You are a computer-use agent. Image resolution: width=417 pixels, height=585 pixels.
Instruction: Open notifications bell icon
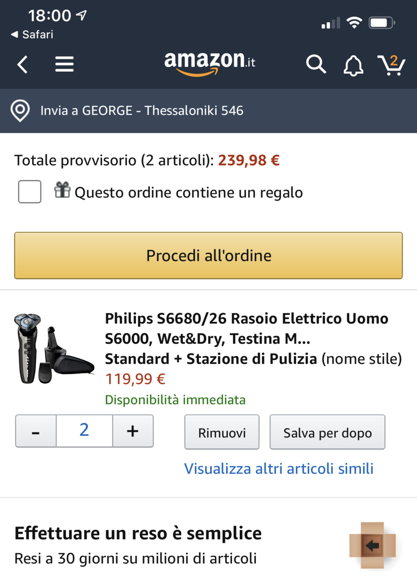tap(353, 65)
